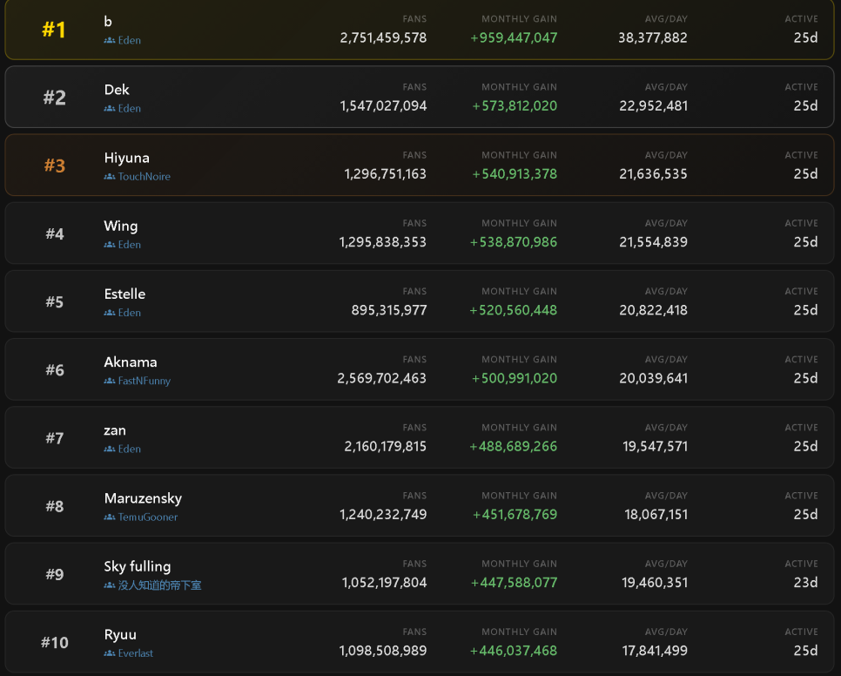Select player name Dek
841x676 pixels.
(117, 90)
